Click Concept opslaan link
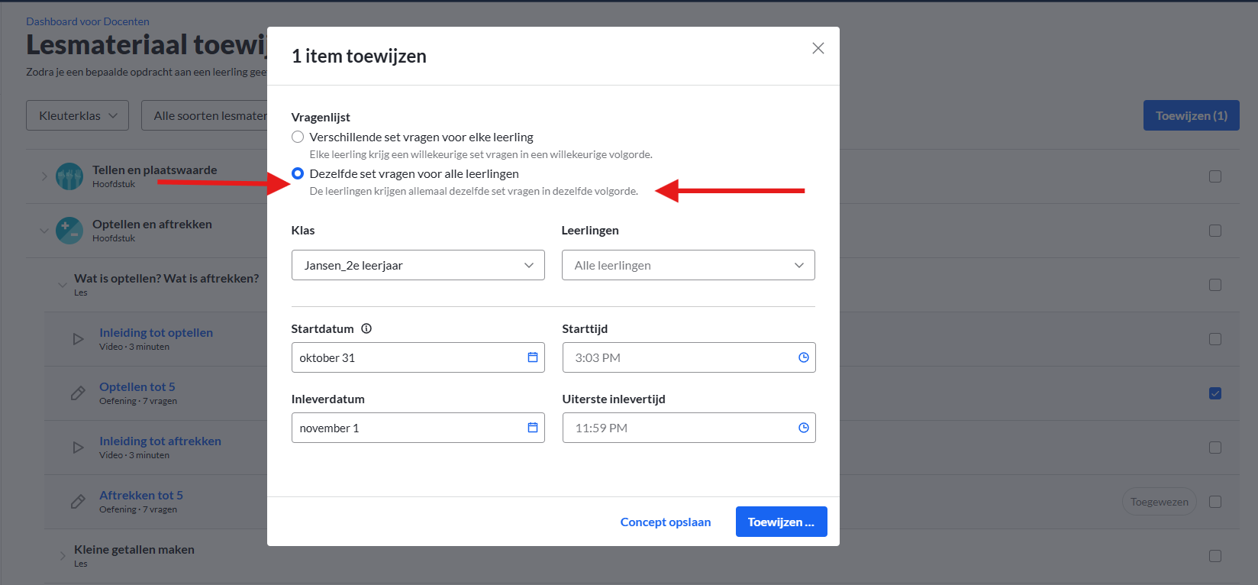The width and height of the screenshot is (1258, 585). (x=666, y=522)
